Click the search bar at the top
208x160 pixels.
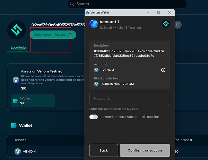[127, 4]
